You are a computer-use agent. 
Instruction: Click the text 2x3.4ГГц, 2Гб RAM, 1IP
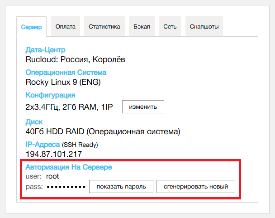[69, 107]
